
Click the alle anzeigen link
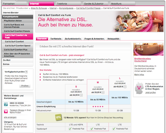[10, 117]
